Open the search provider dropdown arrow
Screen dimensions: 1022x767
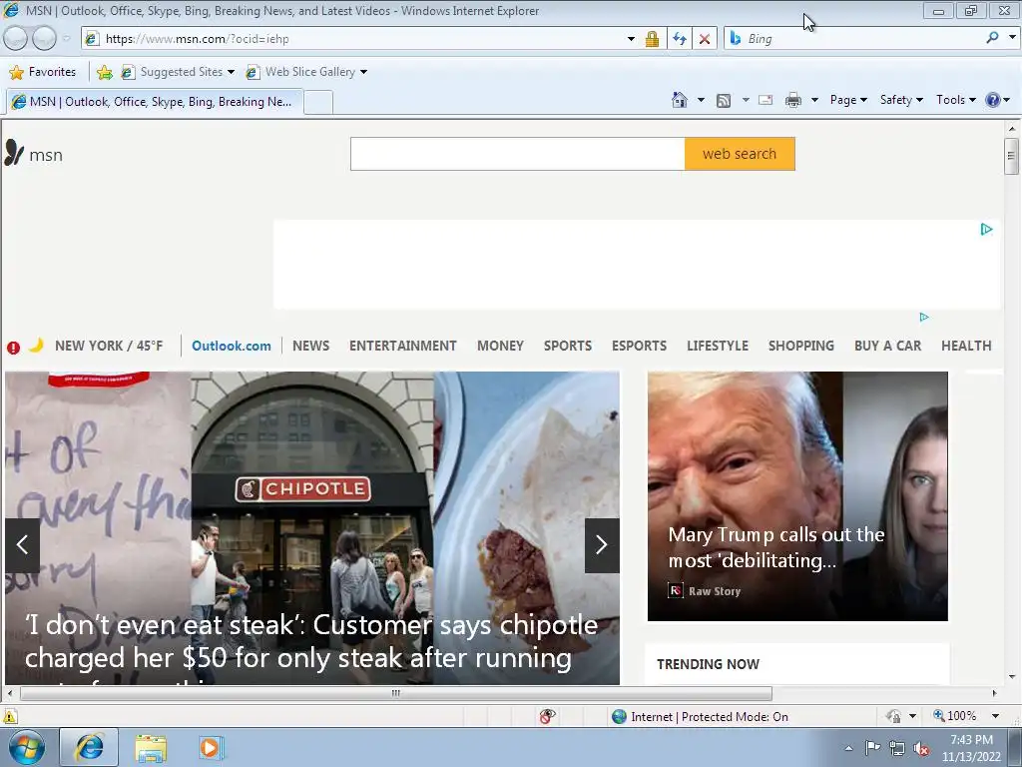click(x=1012, y=38)
